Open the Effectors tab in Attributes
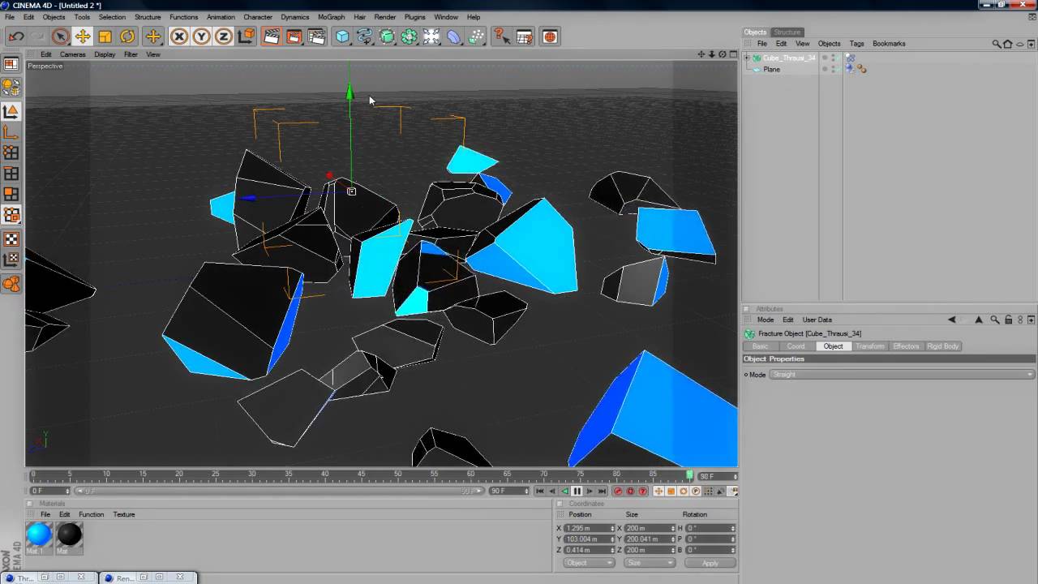 coord(906,346)
